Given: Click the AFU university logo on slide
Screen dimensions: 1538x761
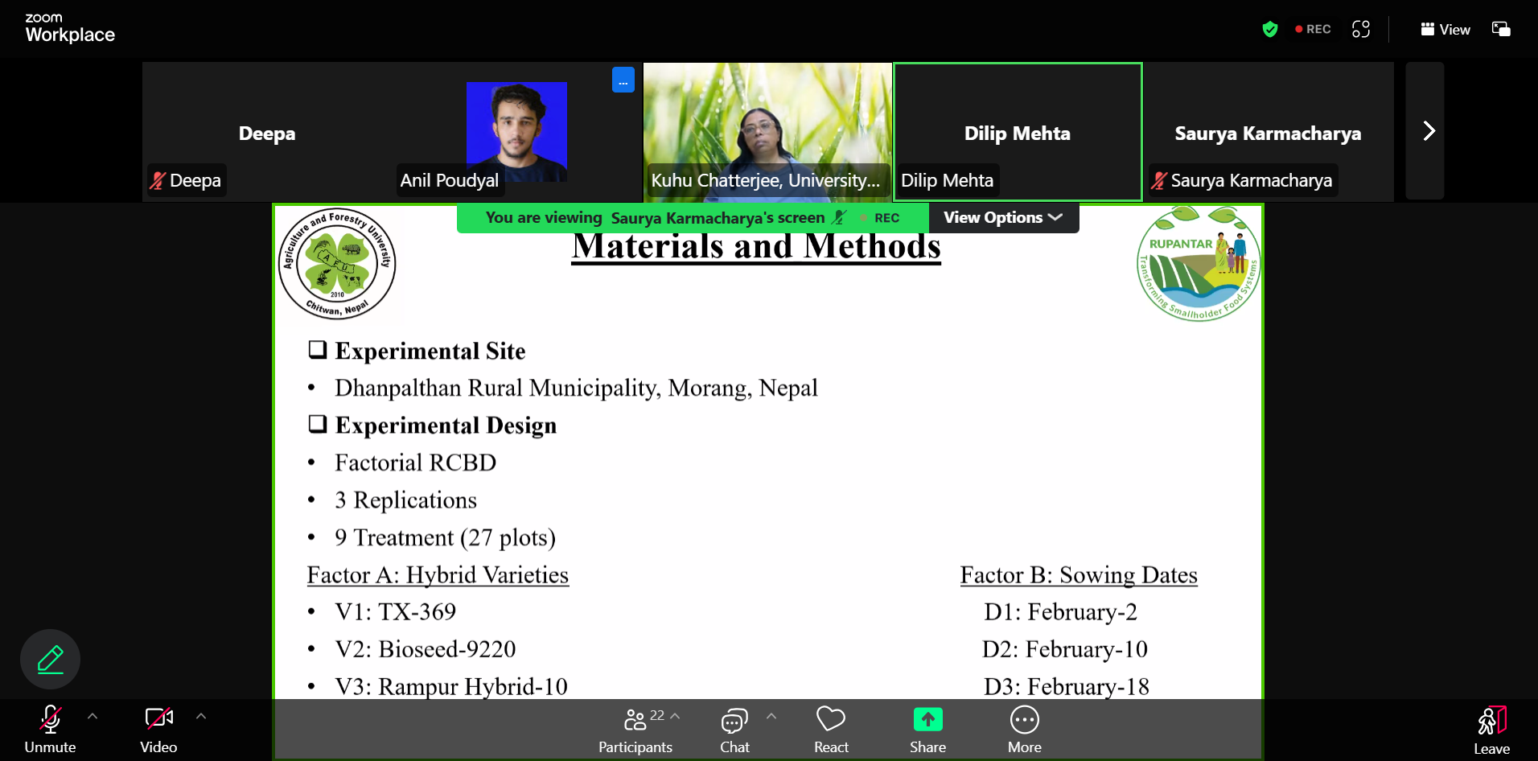Looking at the screenshot, I should tap(337, 264).
